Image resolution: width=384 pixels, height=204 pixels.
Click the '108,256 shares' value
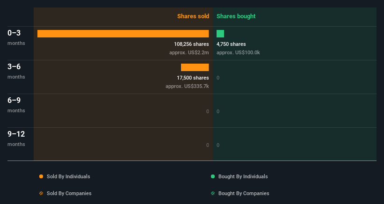tap(191, 44)
